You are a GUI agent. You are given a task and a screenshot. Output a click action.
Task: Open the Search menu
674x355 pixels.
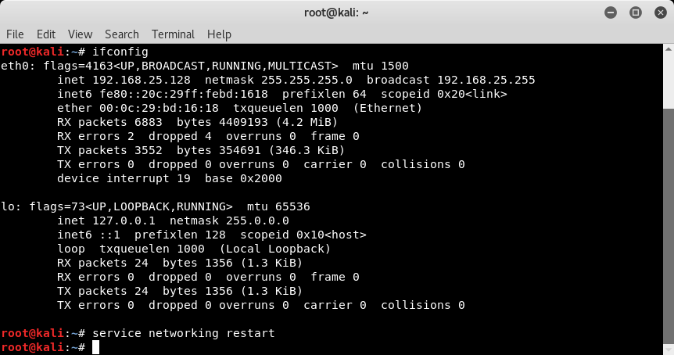(x=122, y=34)
